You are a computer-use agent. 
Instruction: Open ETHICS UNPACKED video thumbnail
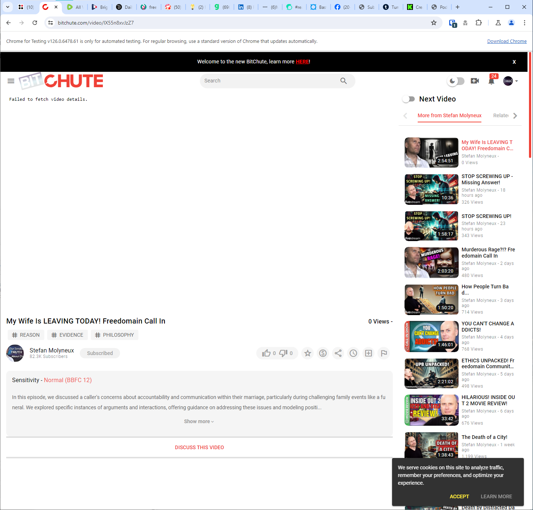pyautogui.click(x=432, y=373)
